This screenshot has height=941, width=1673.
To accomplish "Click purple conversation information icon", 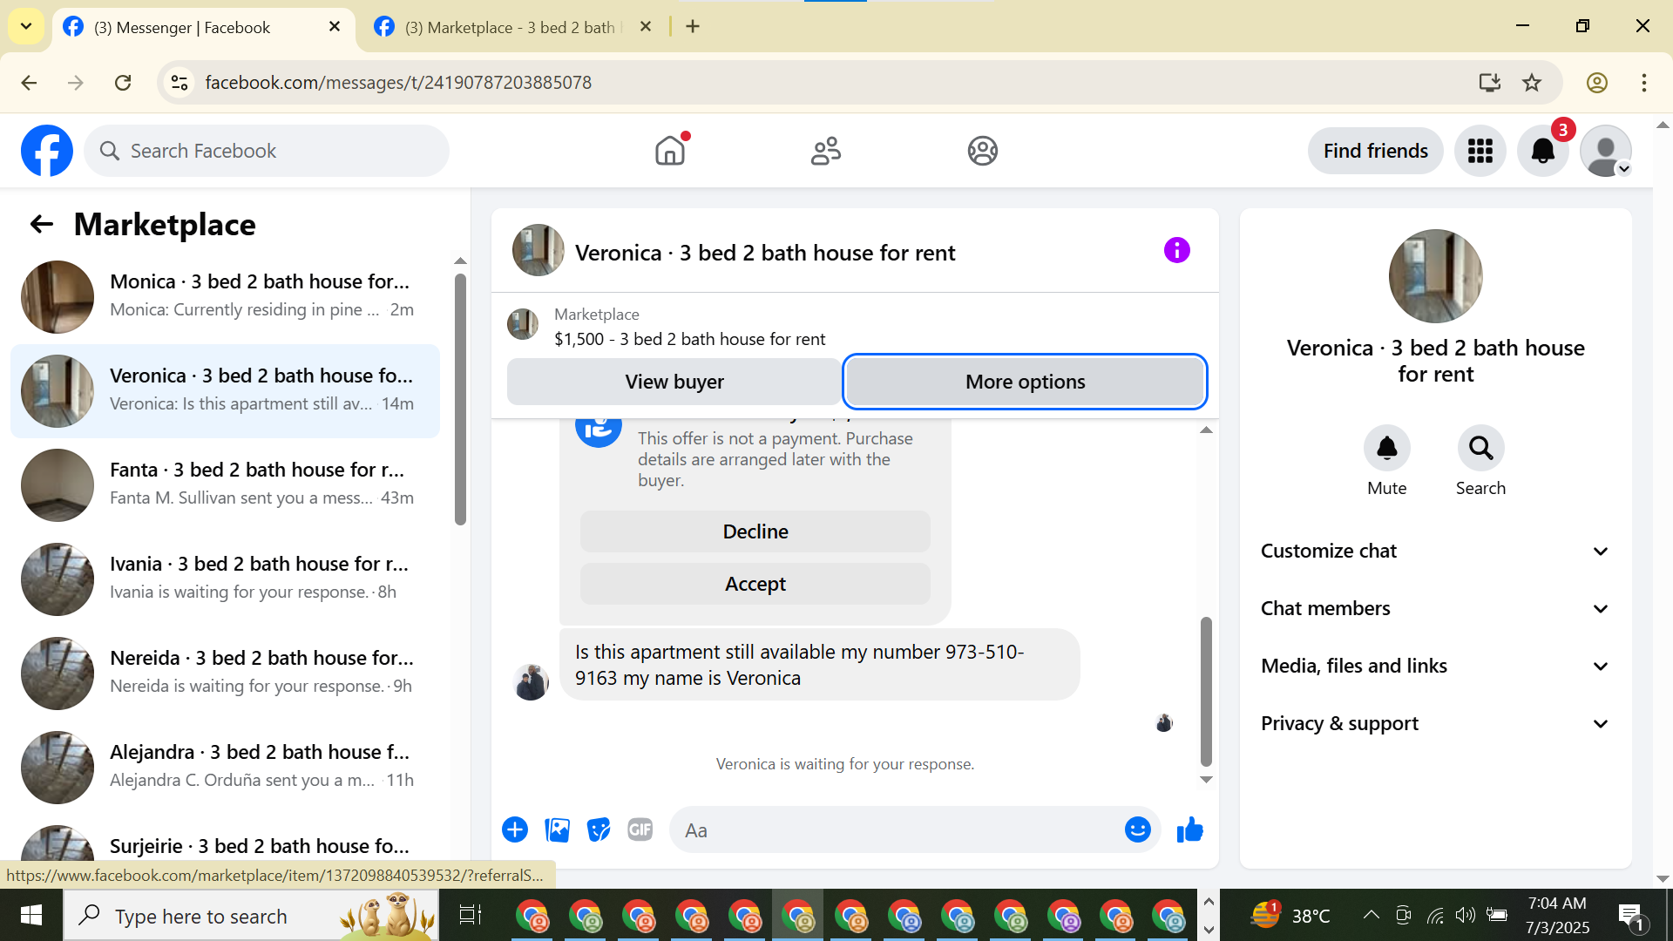I will 1176,251.
